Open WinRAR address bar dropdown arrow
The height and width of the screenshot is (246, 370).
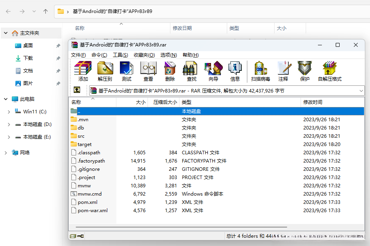[x=361, y=91]
